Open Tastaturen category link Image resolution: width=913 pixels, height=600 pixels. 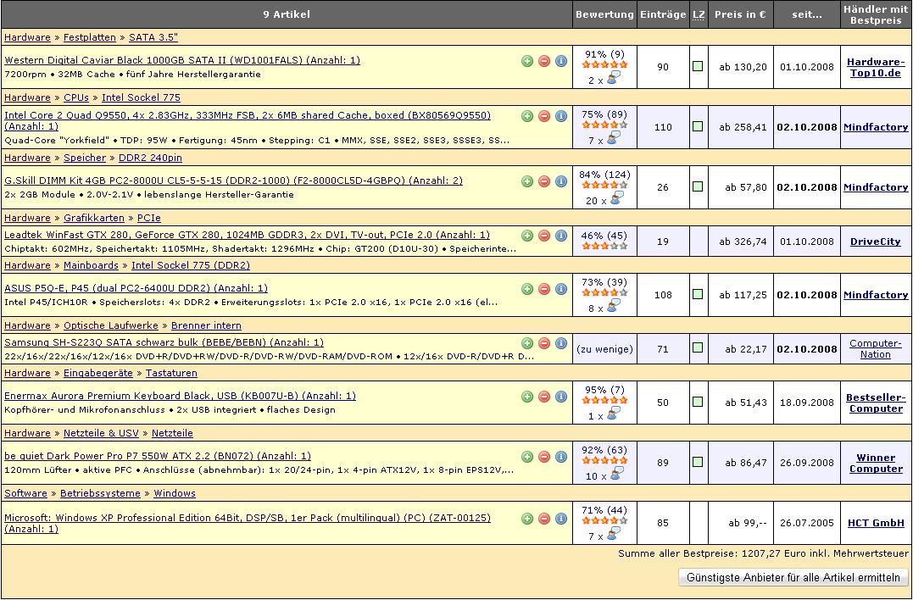pos(171,373)
